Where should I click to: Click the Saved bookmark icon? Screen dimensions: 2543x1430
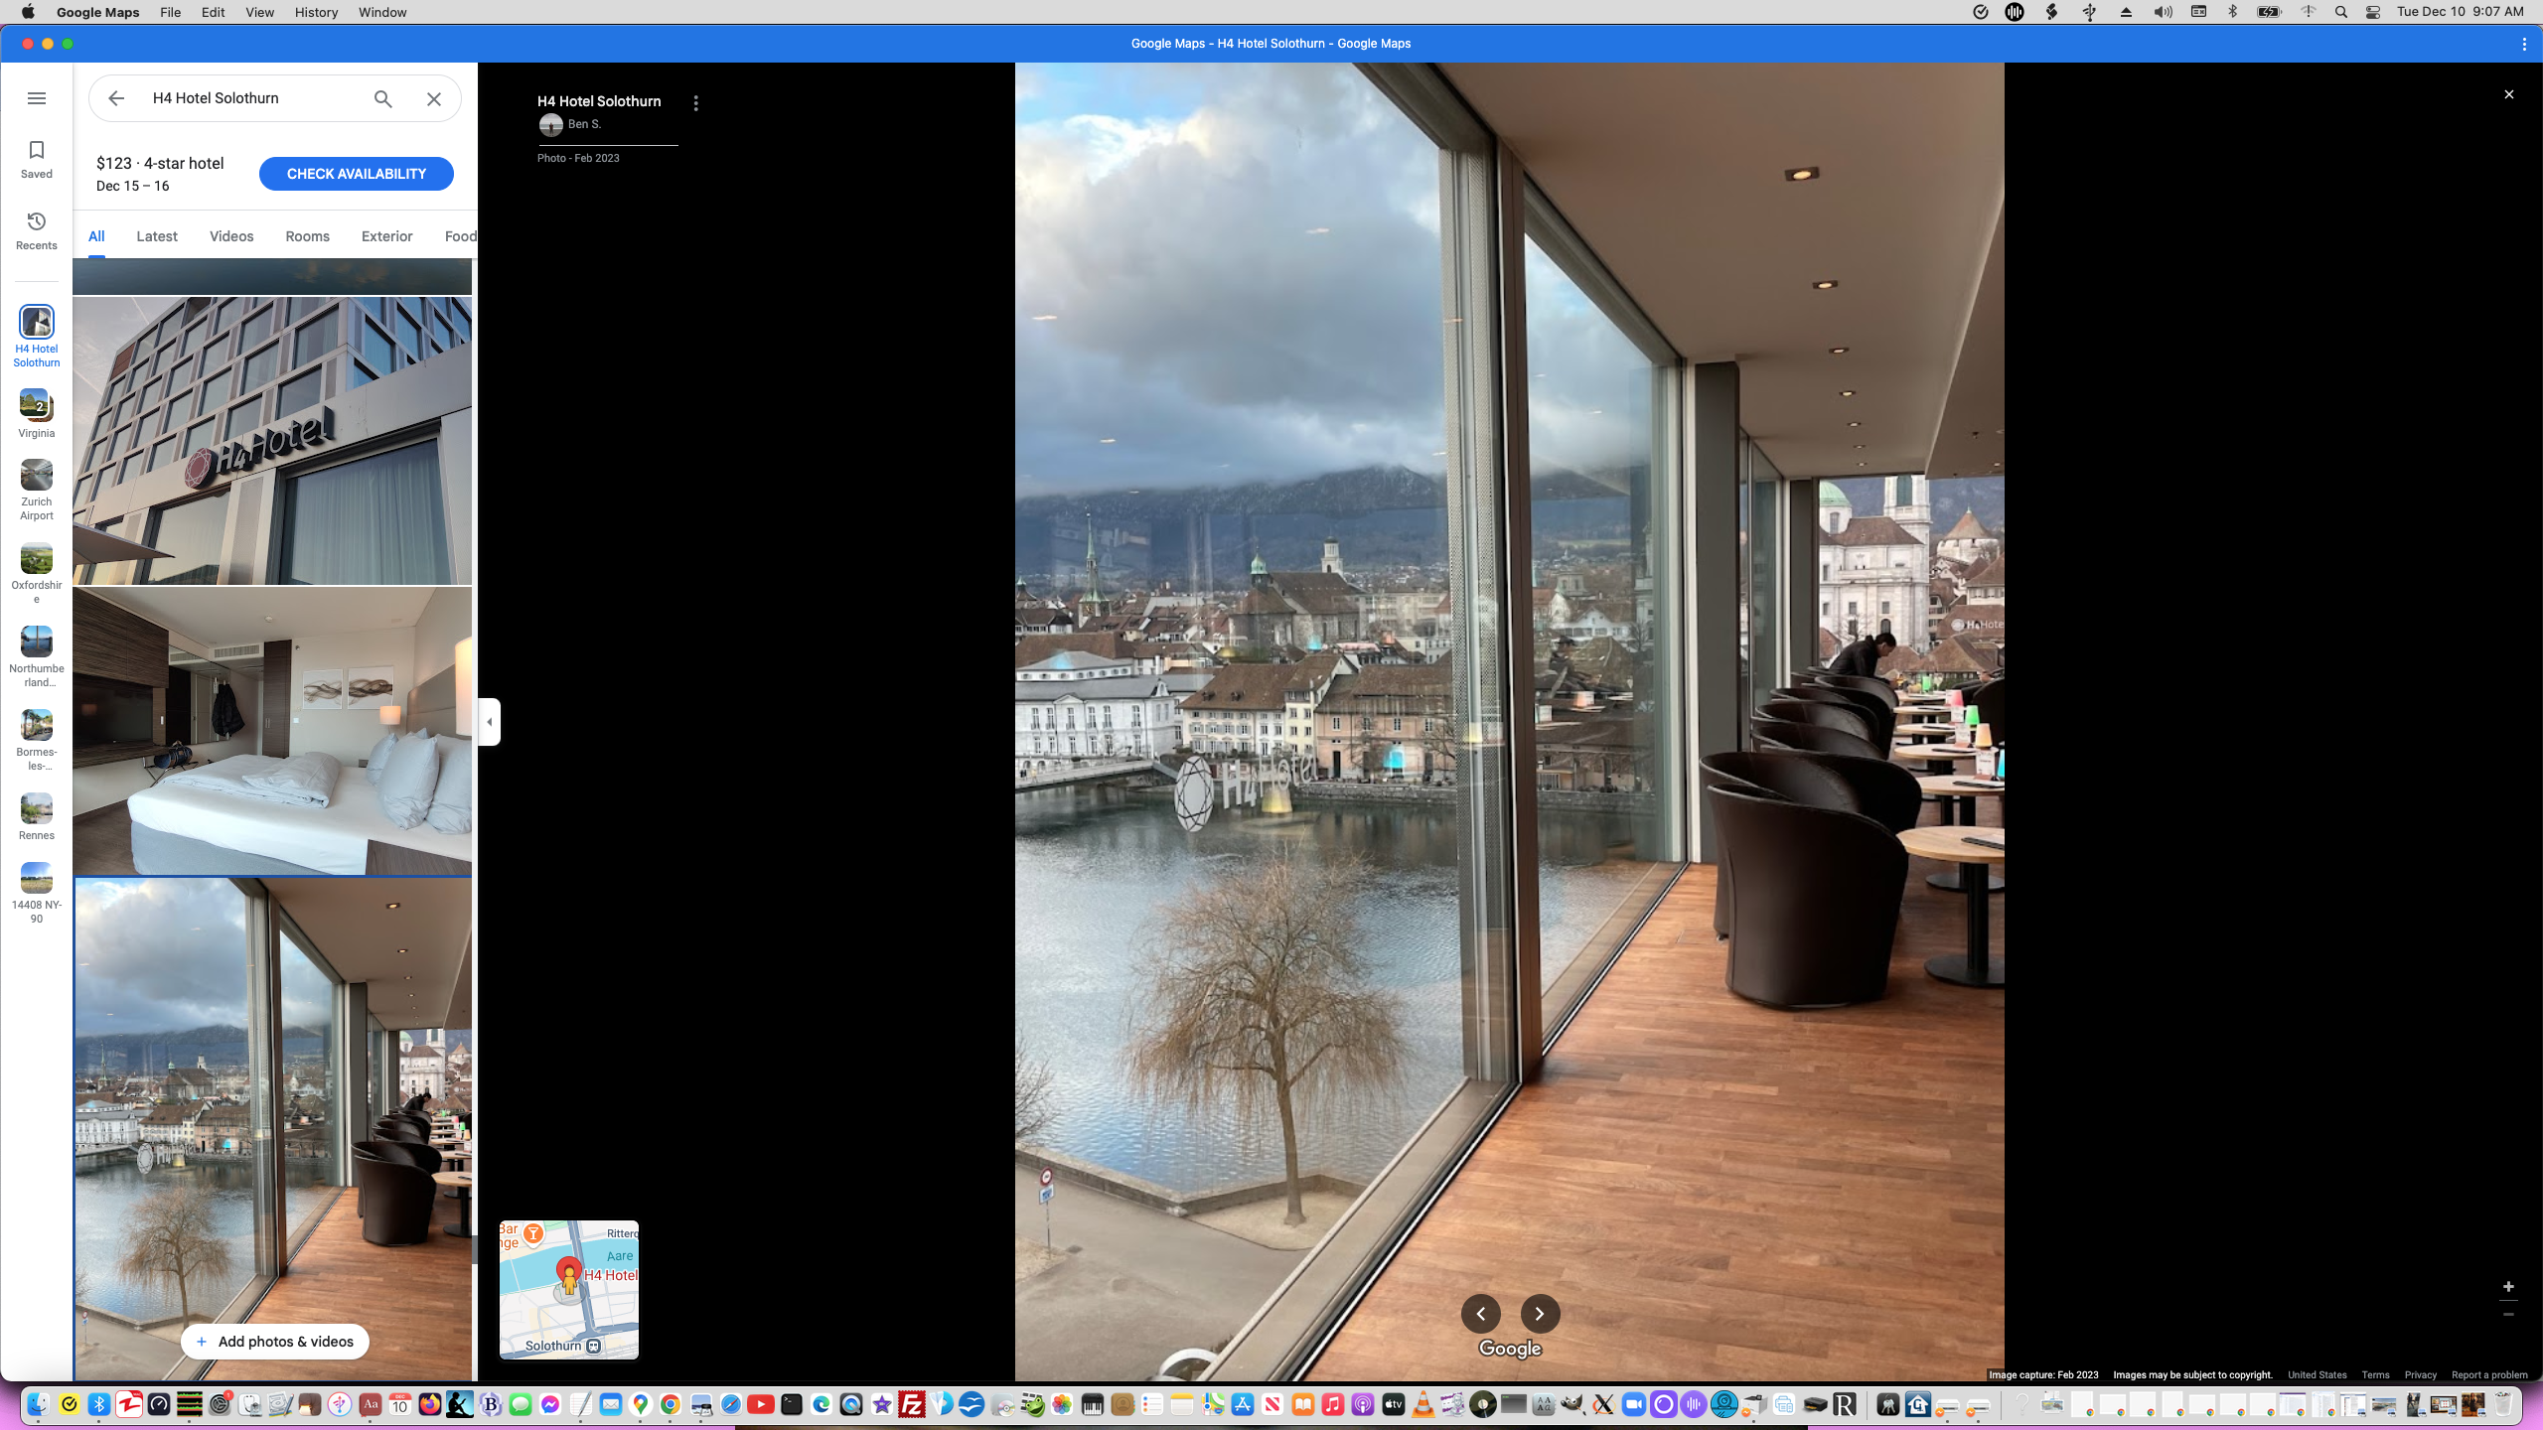37,151
